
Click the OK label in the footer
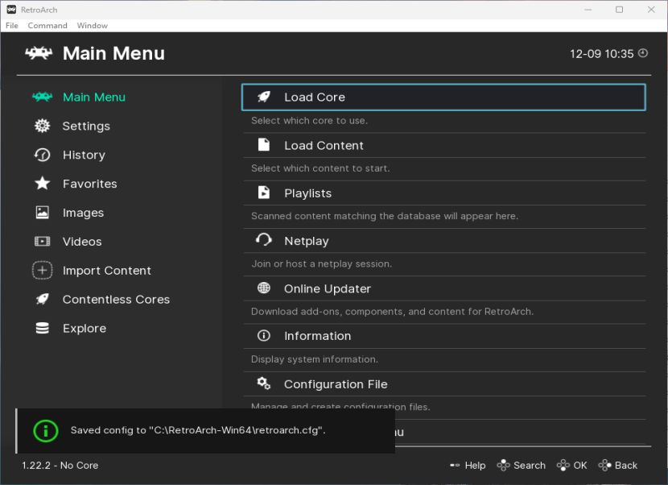(580, 466)
